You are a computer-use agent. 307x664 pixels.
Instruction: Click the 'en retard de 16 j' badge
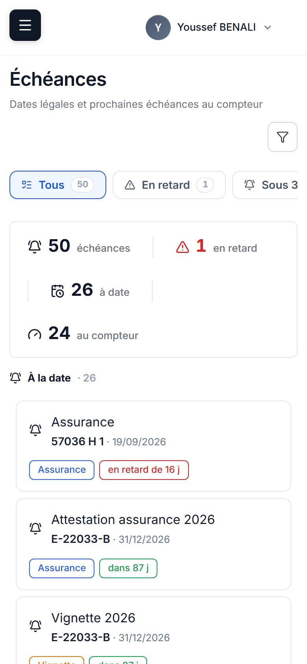[x=144, y=470]
